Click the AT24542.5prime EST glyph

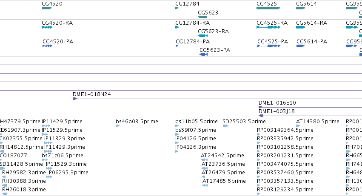click(204, 160)
